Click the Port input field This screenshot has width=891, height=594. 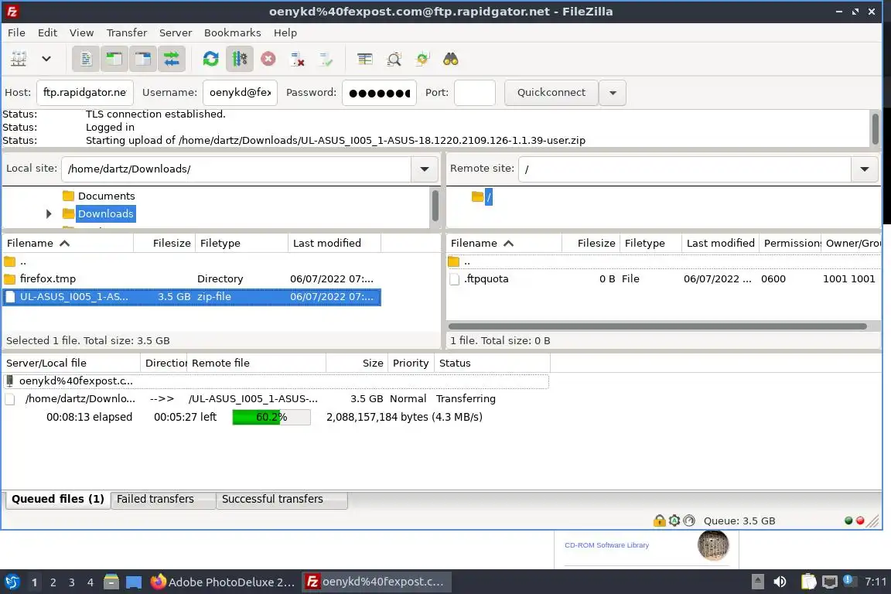474,93
